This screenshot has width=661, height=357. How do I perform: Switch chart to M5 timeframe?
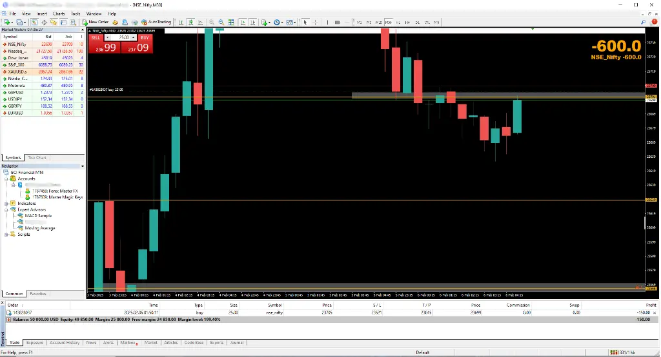369,23
